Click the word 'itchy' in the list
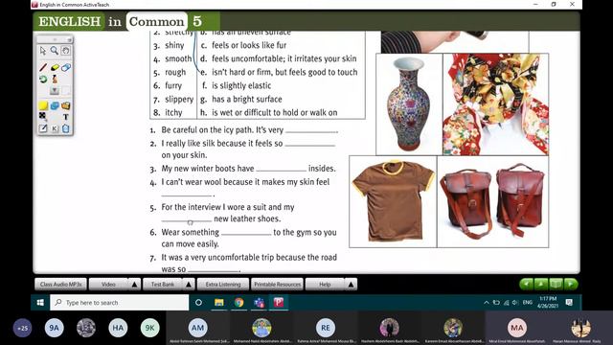 (173, 113)
